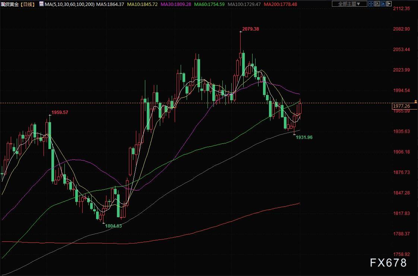Click the shift-right export arrow icon
The width and height of the screenshot is (418, 276).
pos(389,4)
